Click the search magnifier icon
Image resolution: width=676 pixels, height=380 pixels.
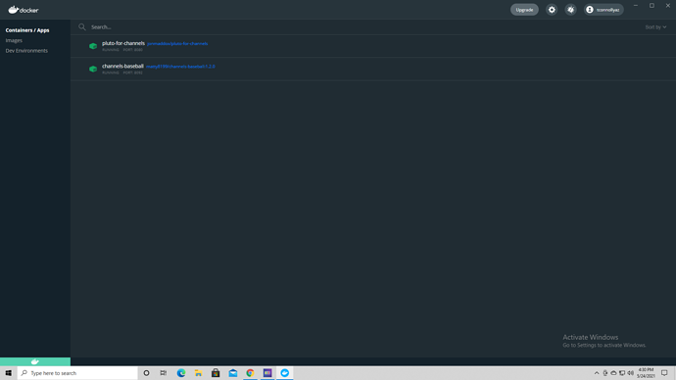click(x=82, y=26)
